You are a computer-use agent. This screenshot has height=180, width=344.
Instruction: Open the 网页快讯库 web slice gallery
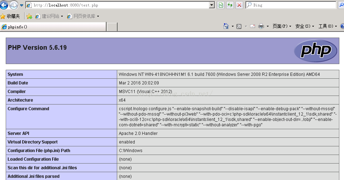tap(81, 16)
